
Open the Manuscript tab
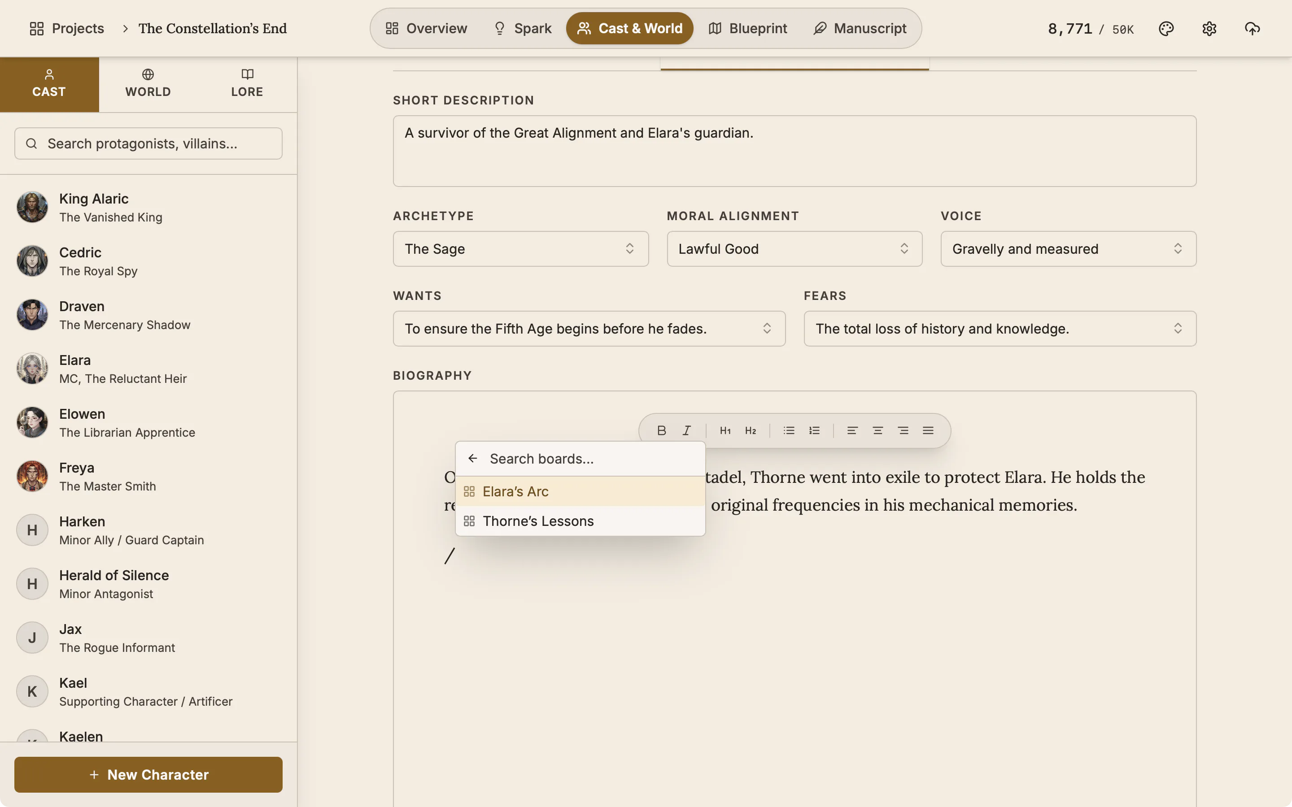[x=860, y=28]
